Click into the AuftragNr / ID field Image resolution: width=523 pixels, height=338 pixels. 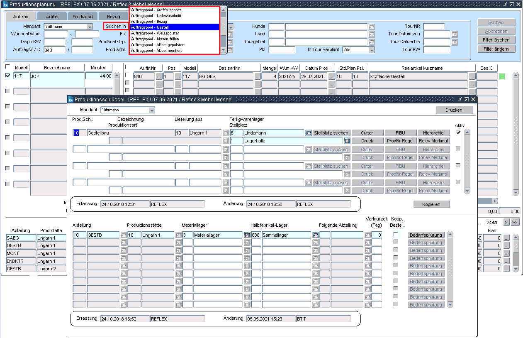pos(55,50)
